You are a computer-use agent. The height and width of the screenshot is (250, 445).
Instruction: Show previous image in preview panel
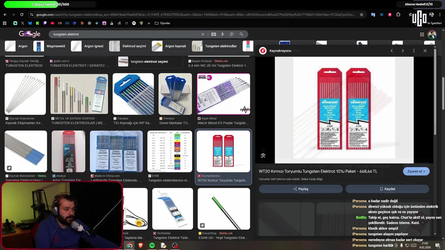click(x=391, y=51)
